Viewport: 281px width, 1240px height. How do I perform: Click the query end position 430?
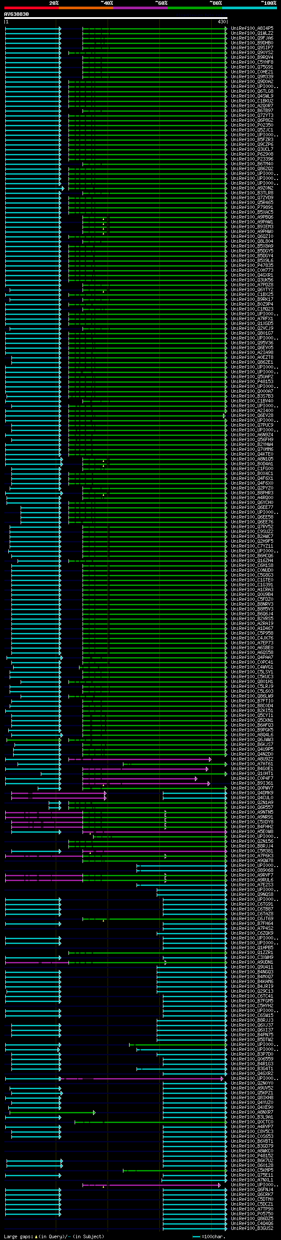(x=221, y=22)
